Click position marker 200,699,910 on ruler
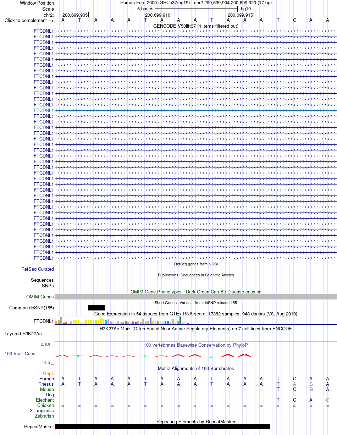The width and height of the screenshot is (337, 435). pyautogui.click(x=158, y=15)
